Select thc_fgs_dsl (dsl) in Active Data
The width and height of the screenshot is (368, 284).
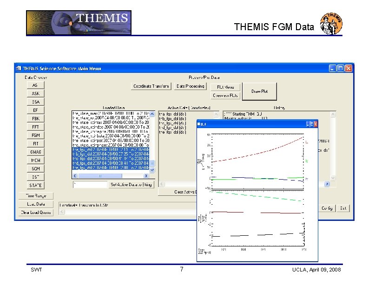[x=172, y=123]
